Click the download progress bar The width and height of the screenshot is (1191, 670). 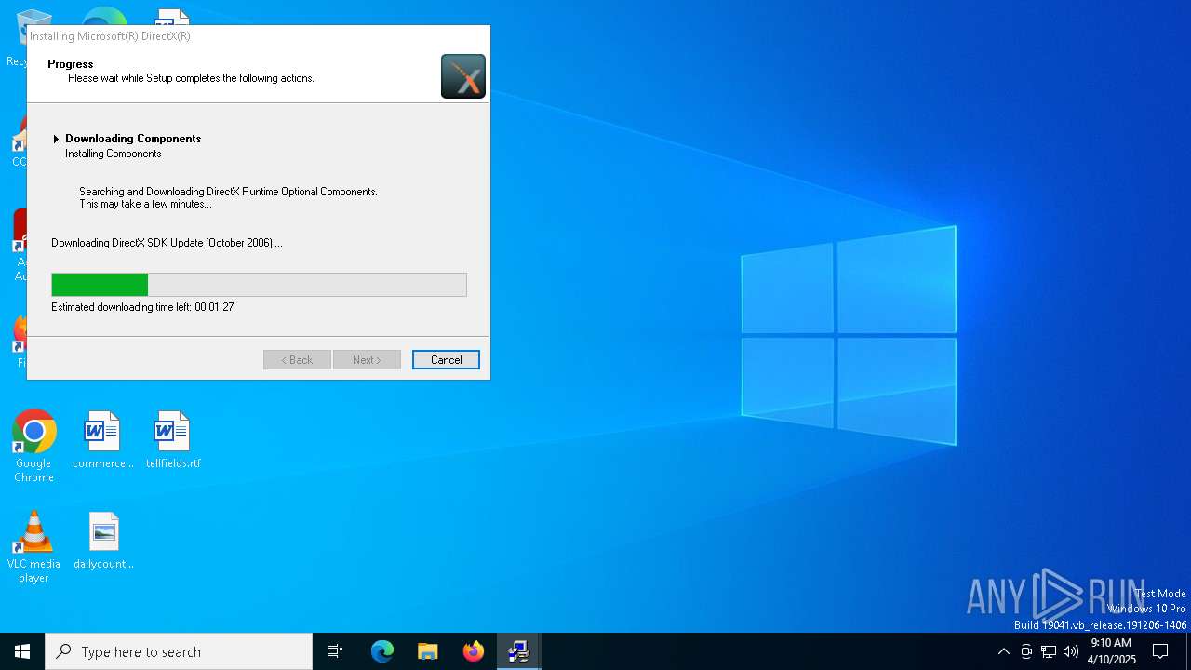259,285
